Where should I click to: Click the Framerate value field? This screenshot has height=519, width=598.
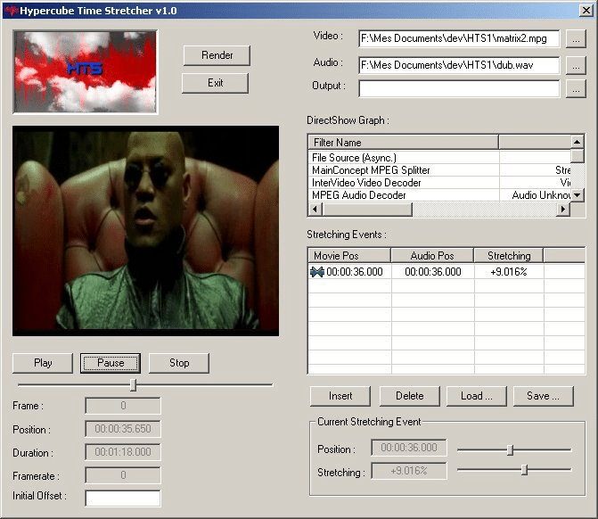tap(123, 475)
